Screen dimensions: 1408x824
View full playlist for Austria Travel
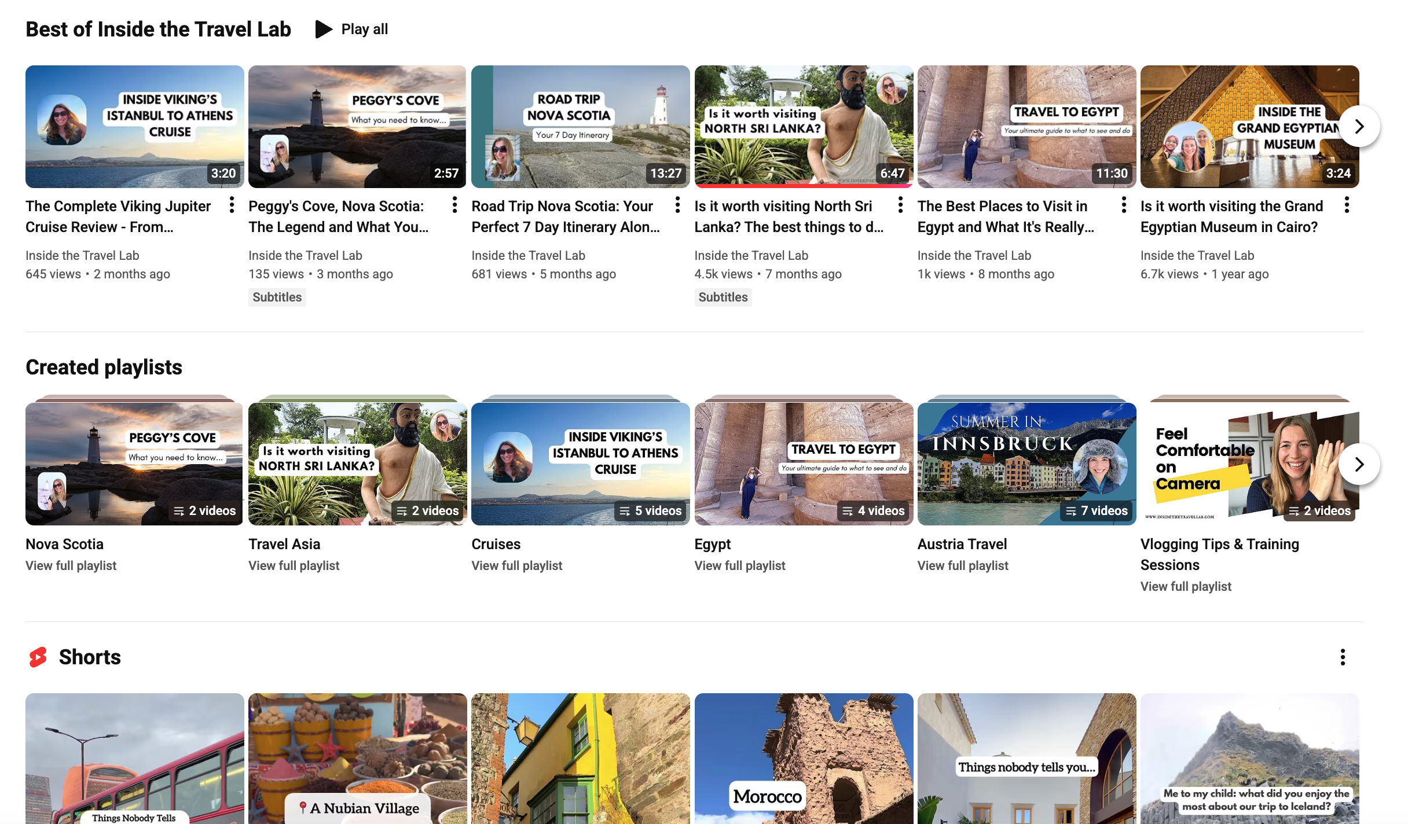point(962,566)
